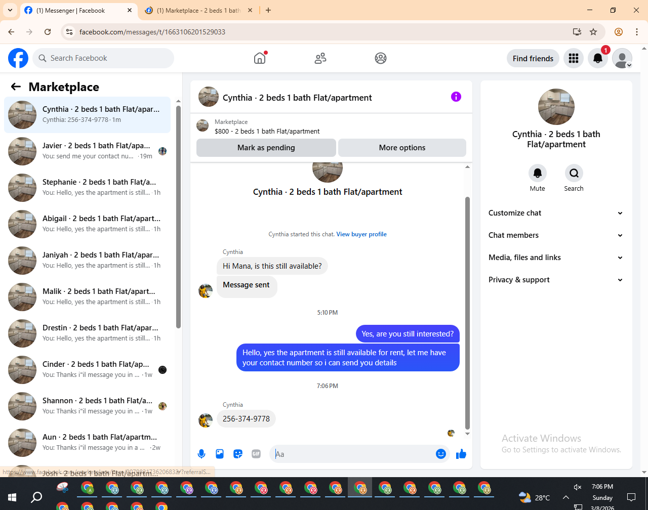Open Chrome tab search dropdown
The width and height of the screenshot is (648, 510).
tap(10, 10)
